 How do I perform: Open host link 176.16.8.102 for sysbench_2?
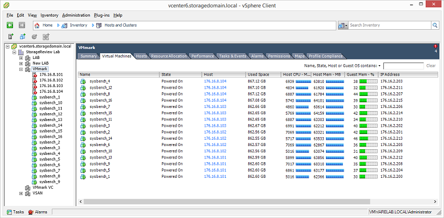(215, 132)
